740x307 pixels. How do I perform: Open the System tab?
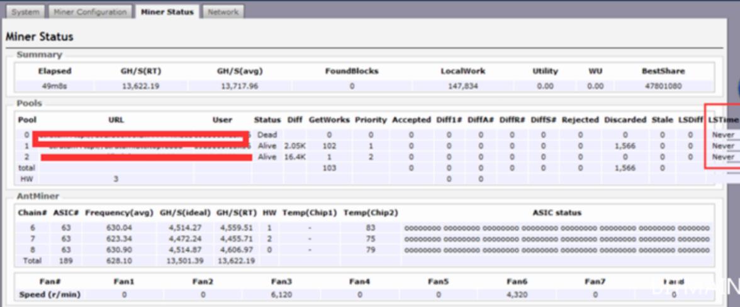(x=25, y=12)
